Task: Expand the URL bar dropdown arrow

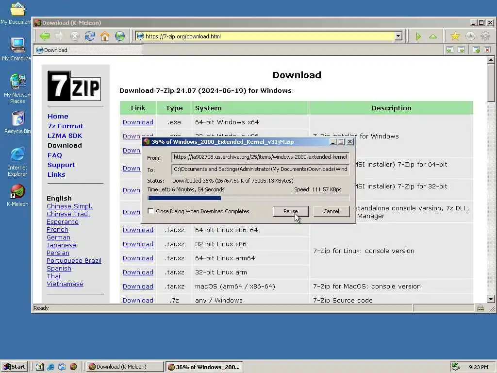Action: point(398,36)
